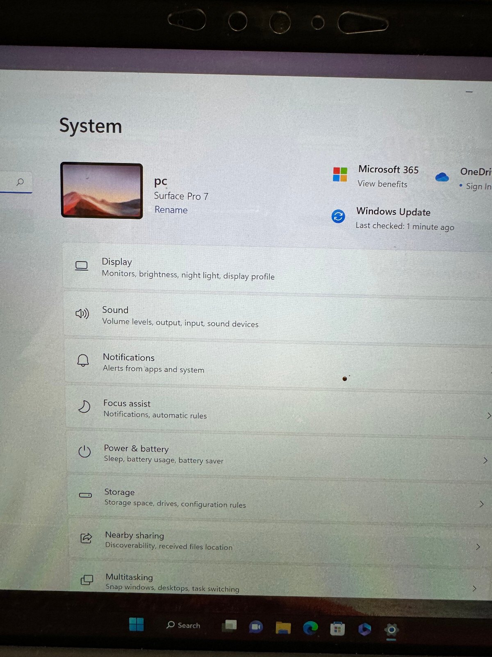
Task: Select the Notifications bell icon
Action: [83, 360]
